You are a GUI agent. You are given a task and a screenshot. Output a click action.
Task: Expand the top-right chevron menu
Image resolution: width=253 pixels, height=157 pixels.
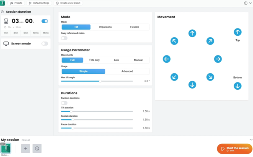pyautogui.click(x=250, y=3)
